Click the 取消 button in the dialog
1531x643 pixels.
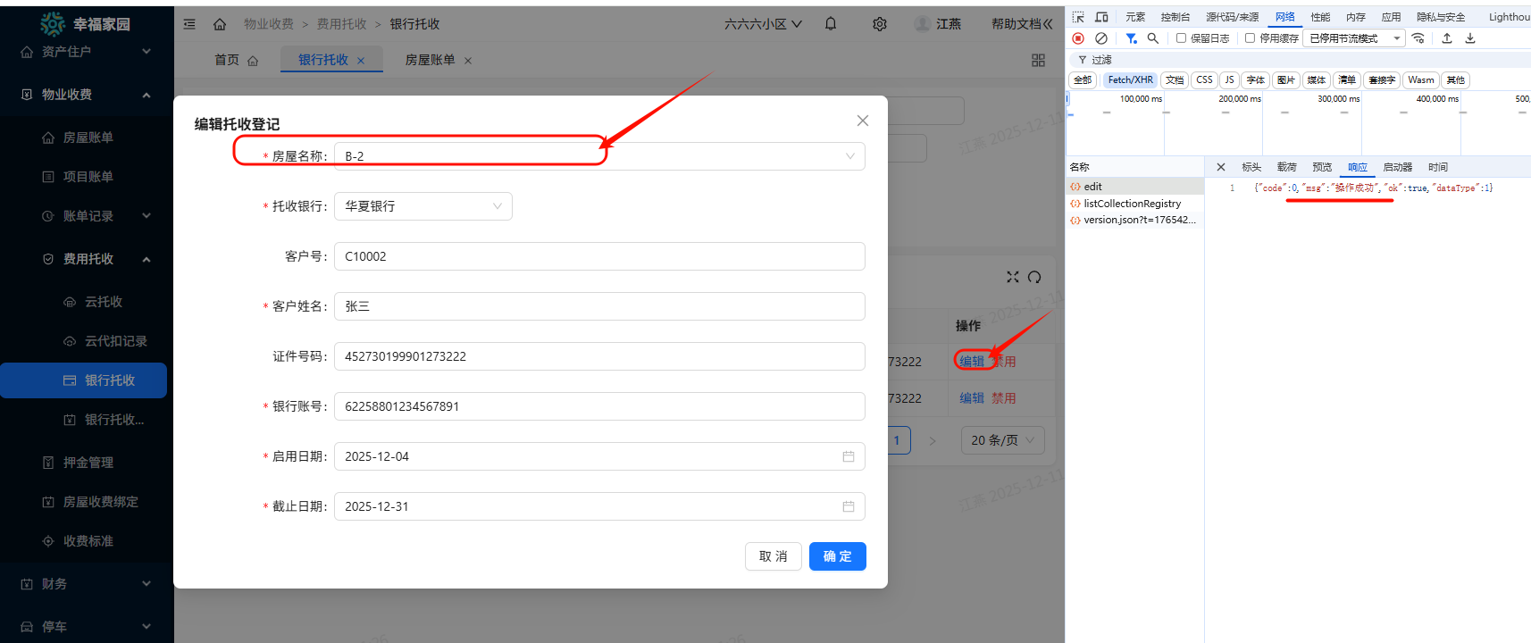[x=773, y=556]
